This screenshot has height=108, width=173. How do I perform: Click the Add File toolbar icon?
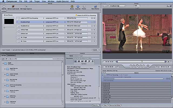(x=4, y=6)
